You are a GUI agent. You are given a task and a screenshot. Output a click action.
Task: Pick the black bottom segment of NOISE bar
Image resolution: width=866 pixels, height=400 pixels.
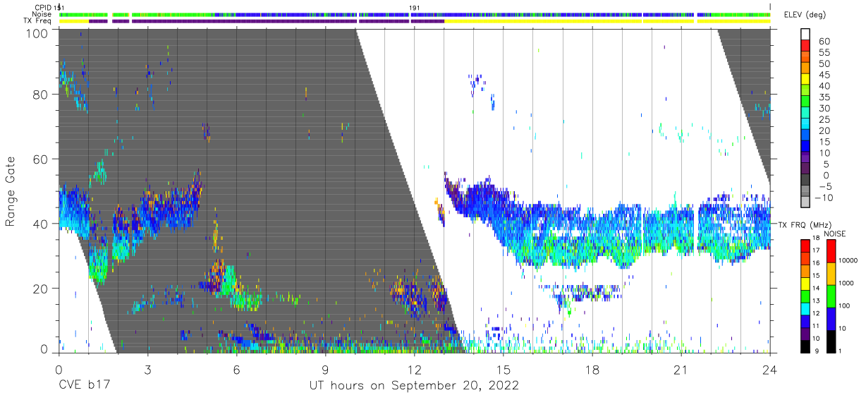point(830,341)
